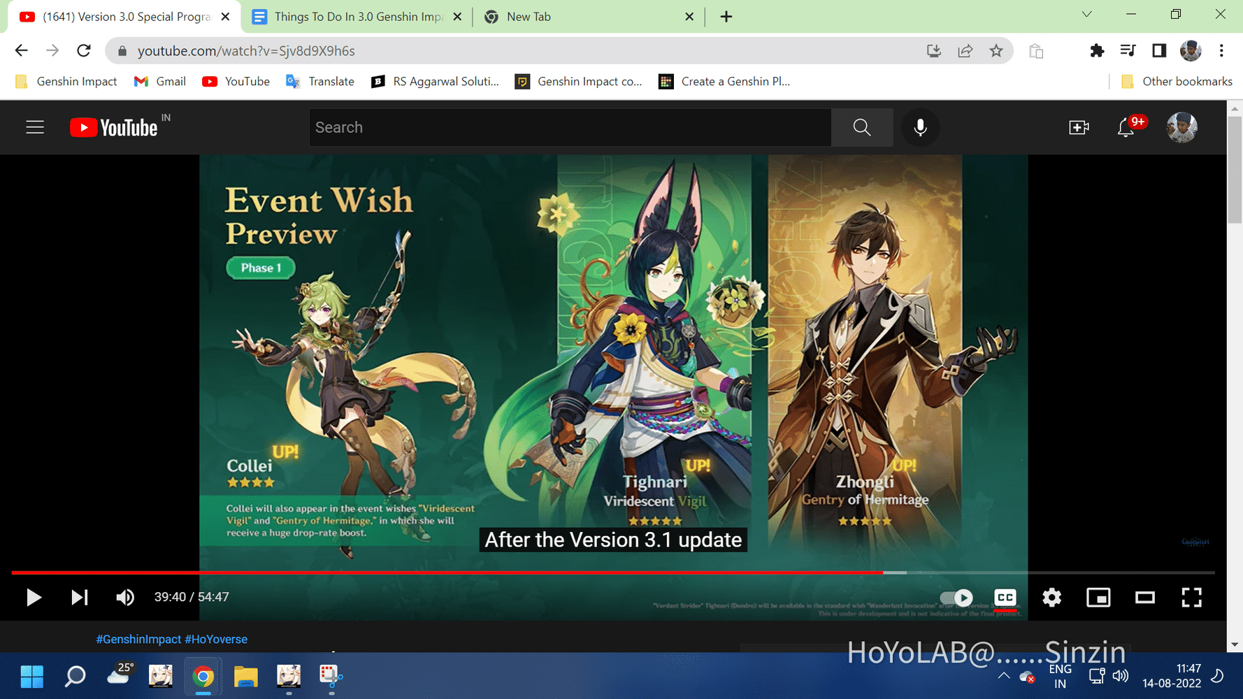Bookmark this page with star icon
The height and width of the screenshot is (699, 1243).
(x=996, y=51)
